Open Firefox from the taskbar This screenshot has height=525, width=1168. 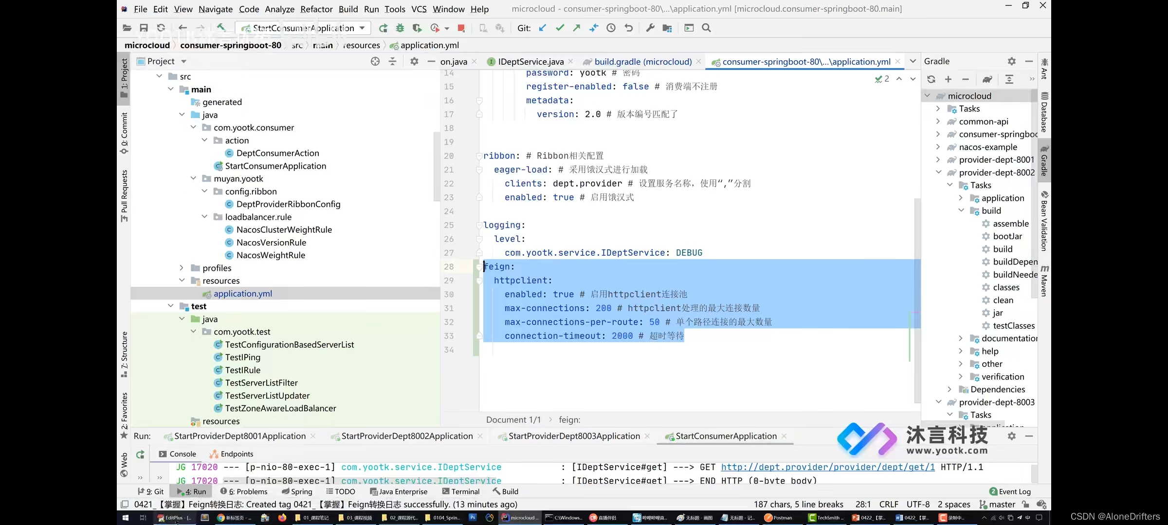pos(282,518)
